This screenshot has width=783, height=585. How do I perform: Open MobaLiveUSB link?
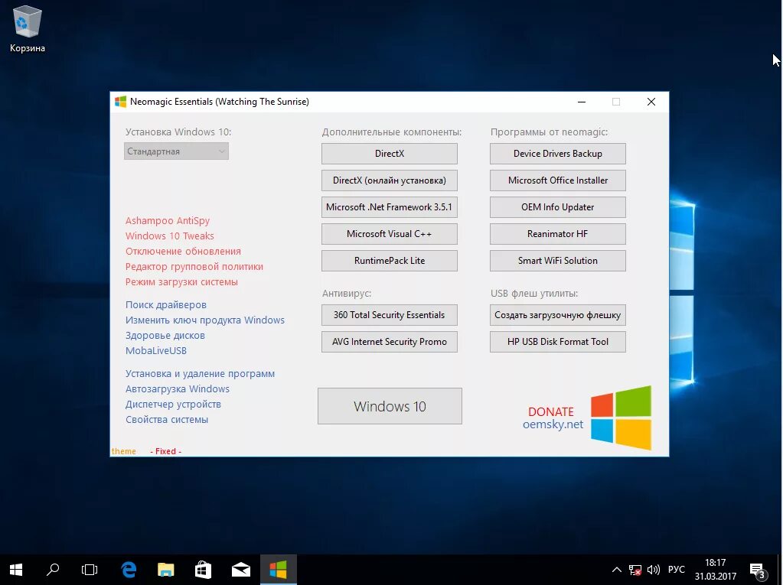156,350
